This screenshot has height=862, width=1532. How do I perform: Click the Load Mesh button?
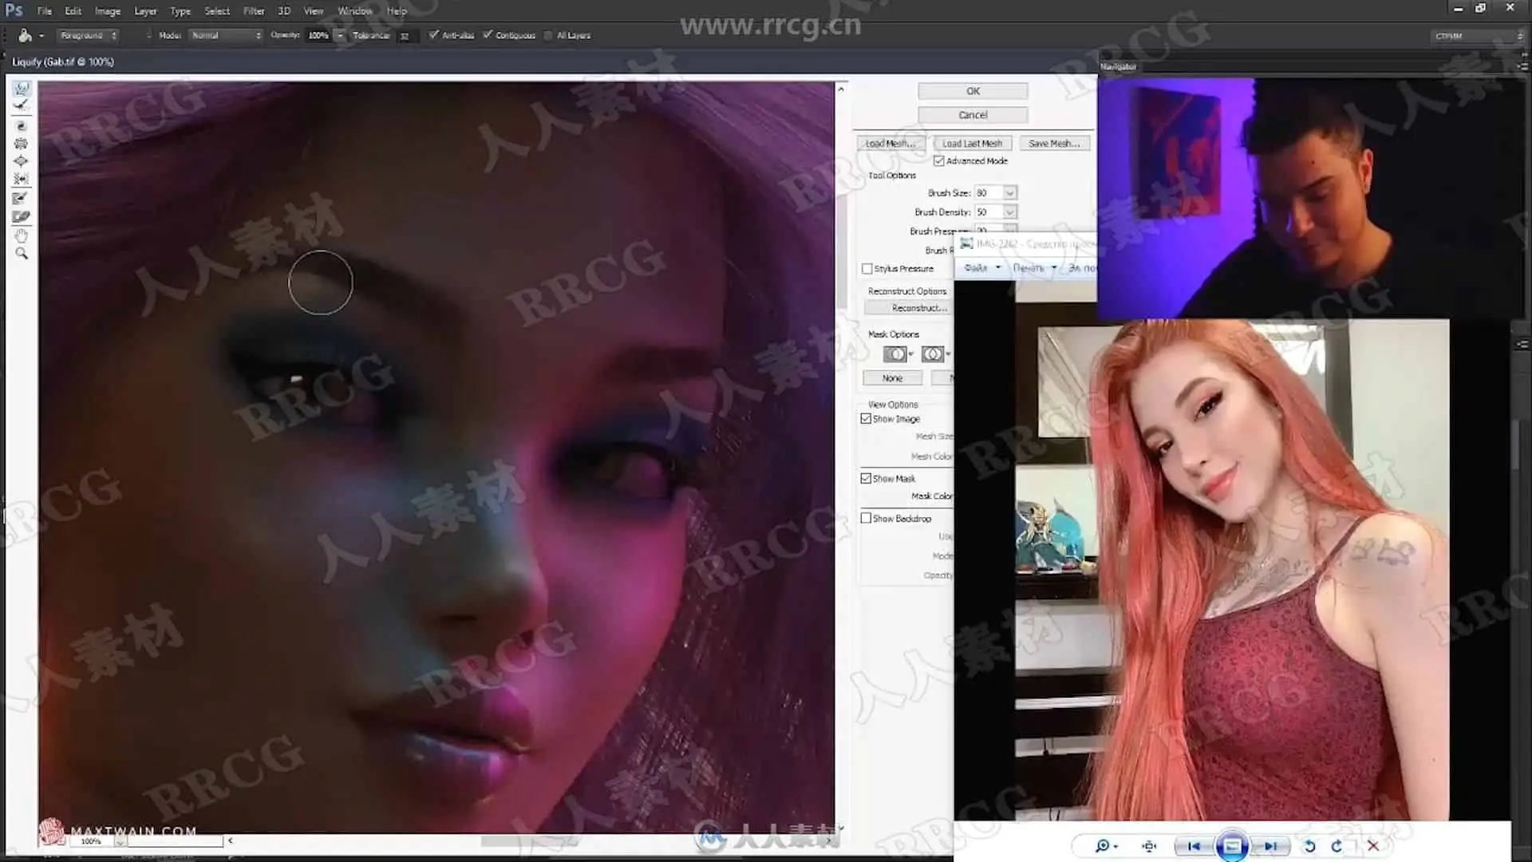pos(890,144)
